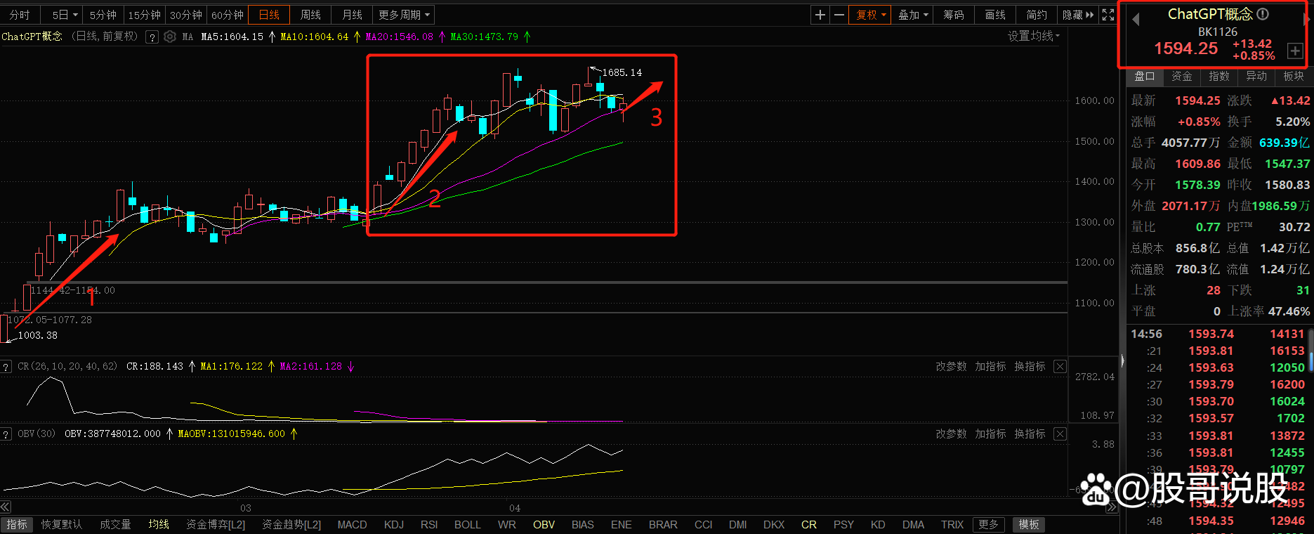The height and width of the screenshot is (534, 1314).
Task: Switch to 周线 weekly chart
Action: tap(310, 15)
